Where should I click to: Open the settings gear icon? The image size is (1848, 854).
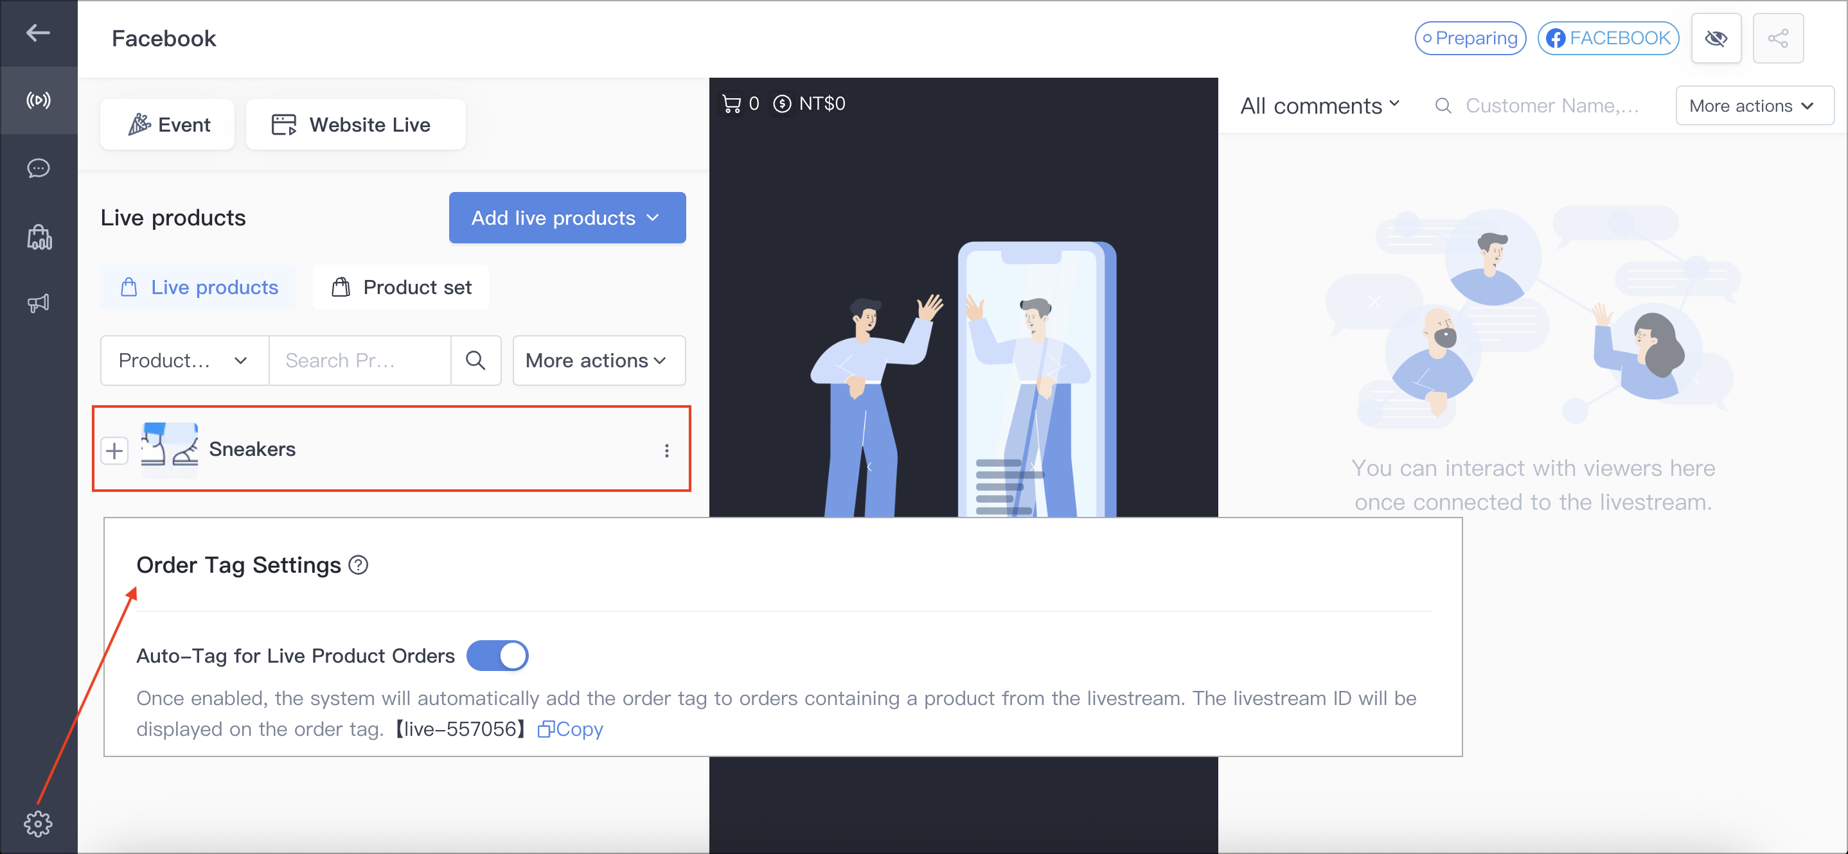tap(38, 824)
